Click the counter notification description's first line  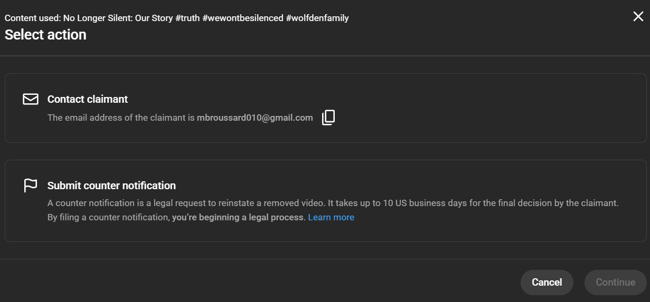[x=333, y=203]
